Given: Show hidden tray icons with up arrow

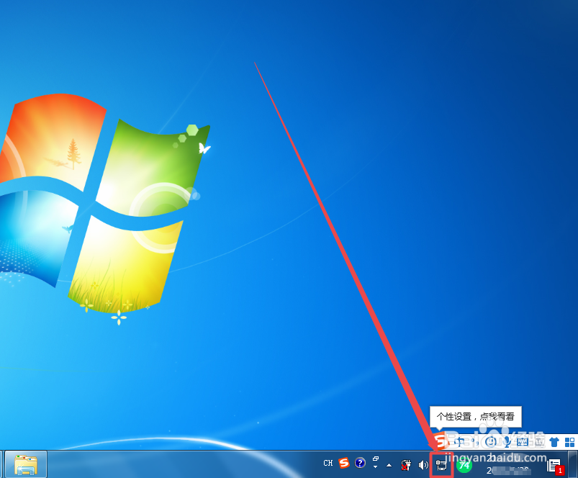Looking at the screenshot, I should pyautogui.click(x=389, y=466).
